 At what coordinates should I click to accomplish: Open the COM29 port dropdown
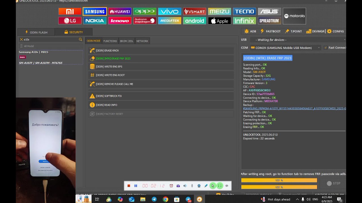tap(285, 48)
